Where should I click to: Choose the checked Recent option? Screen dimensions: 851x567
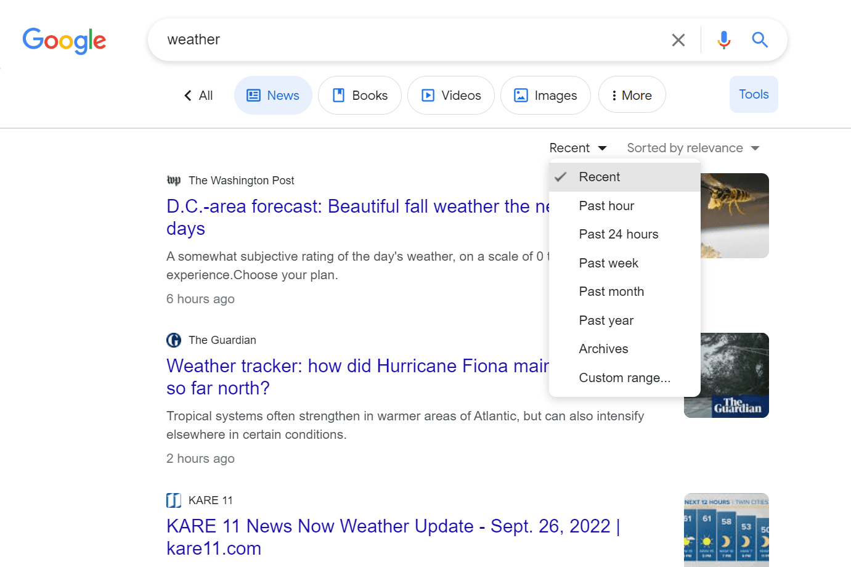coord(625,177)
